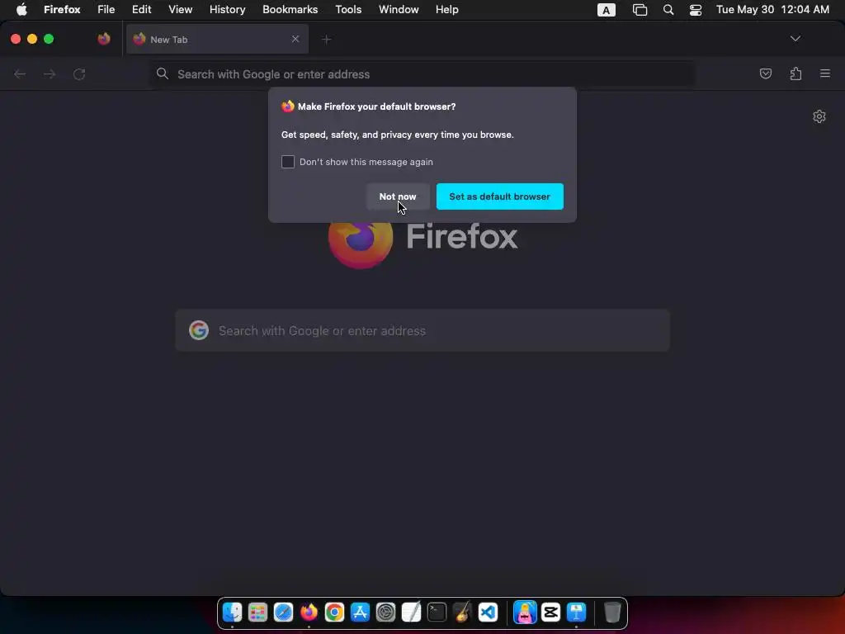Open the Apple menu

pos(21,9)
